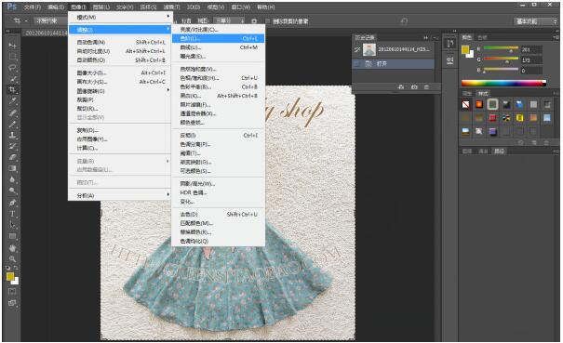Select the Crop tool in the toolbox
Screen dimensions: 563x343
point(13,89)
